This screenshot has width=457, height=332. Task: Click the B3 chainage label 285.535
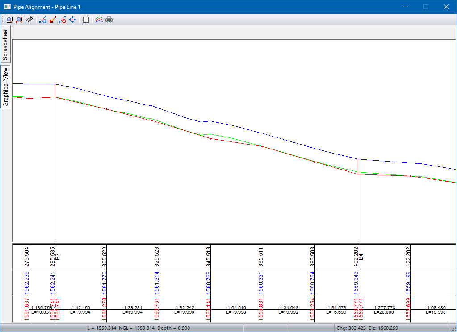click(53, 257)
